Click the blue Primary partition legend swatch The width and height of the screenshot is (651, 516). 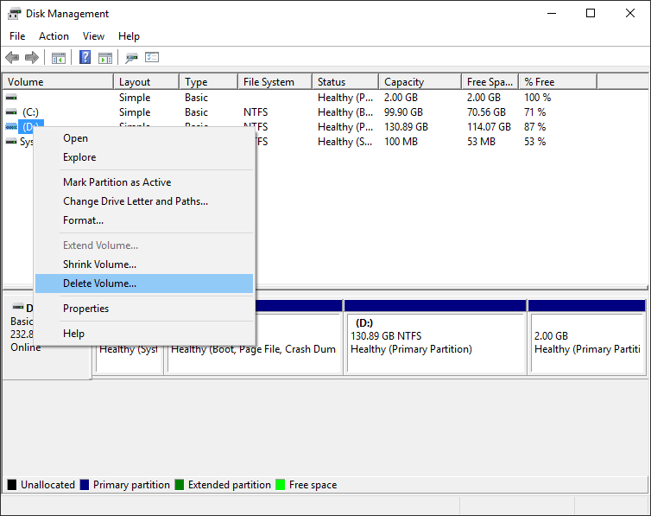85,485
